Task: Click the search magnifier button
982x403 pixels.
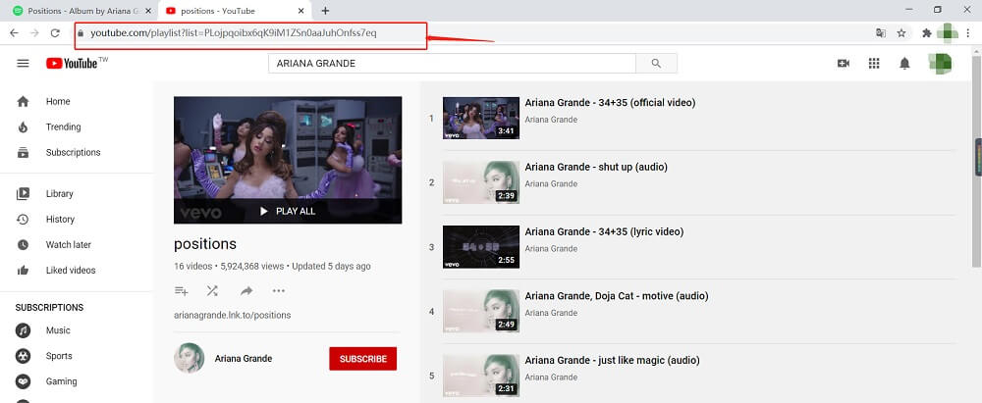Action: [x=656, y=63]
